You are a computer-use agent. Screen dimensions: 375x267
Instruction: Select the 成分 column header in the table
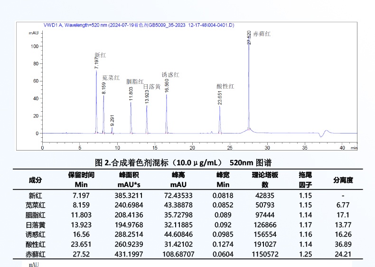(x=36, y=180)
